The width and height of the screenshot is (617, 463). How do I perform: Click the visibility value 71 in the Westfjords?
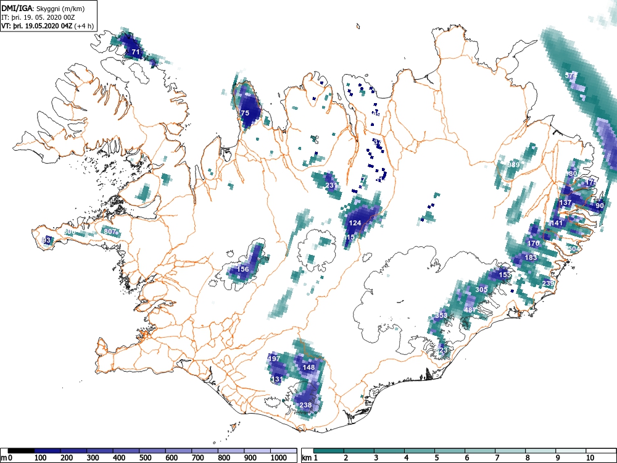135,52
